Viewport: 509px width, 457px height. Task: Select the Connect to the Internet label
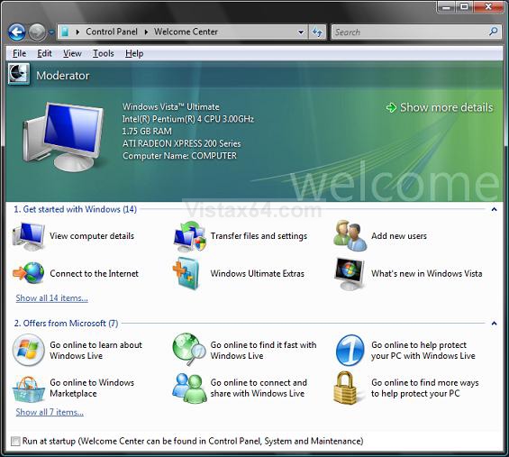tap(94, 273)
